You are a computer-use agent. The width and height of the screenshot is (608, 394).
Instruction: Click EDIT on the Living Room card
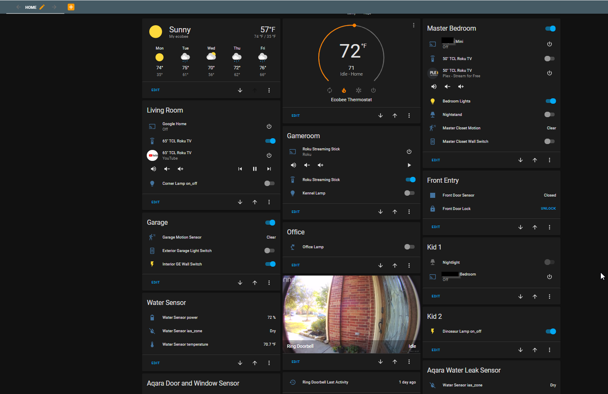155,202
